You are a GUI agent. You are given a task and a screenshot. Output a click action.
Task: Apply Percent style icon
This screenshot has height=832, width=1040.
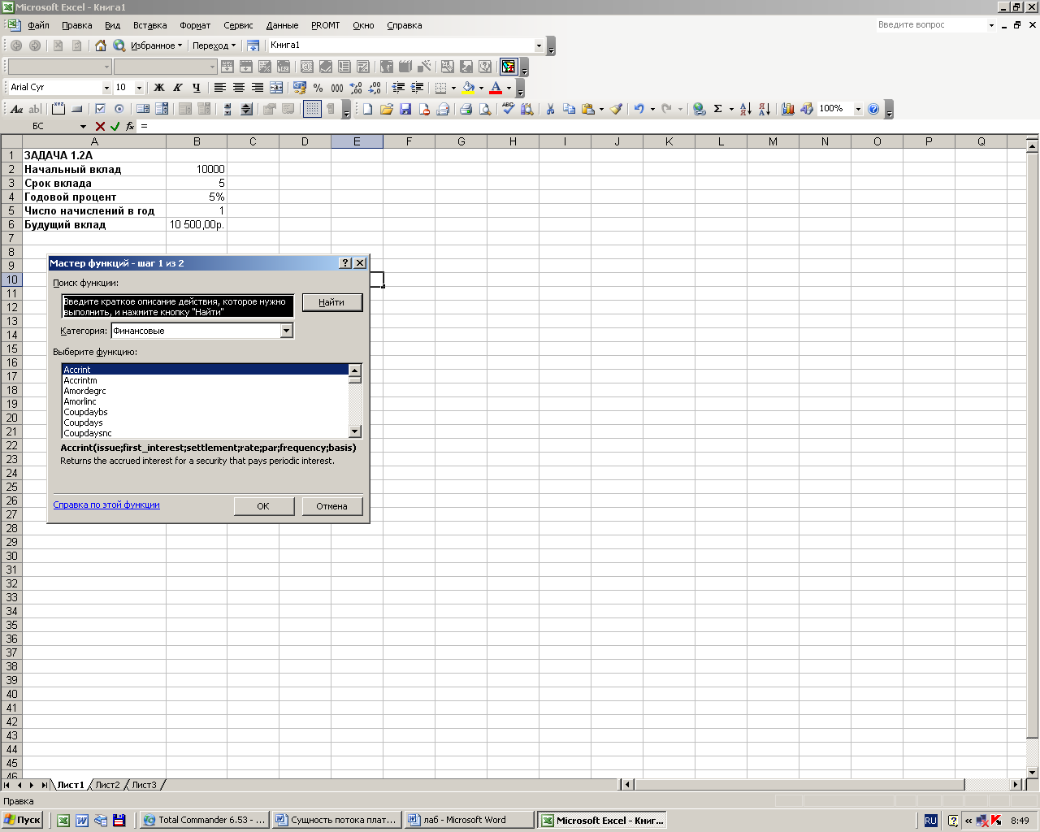click(318, 88)
